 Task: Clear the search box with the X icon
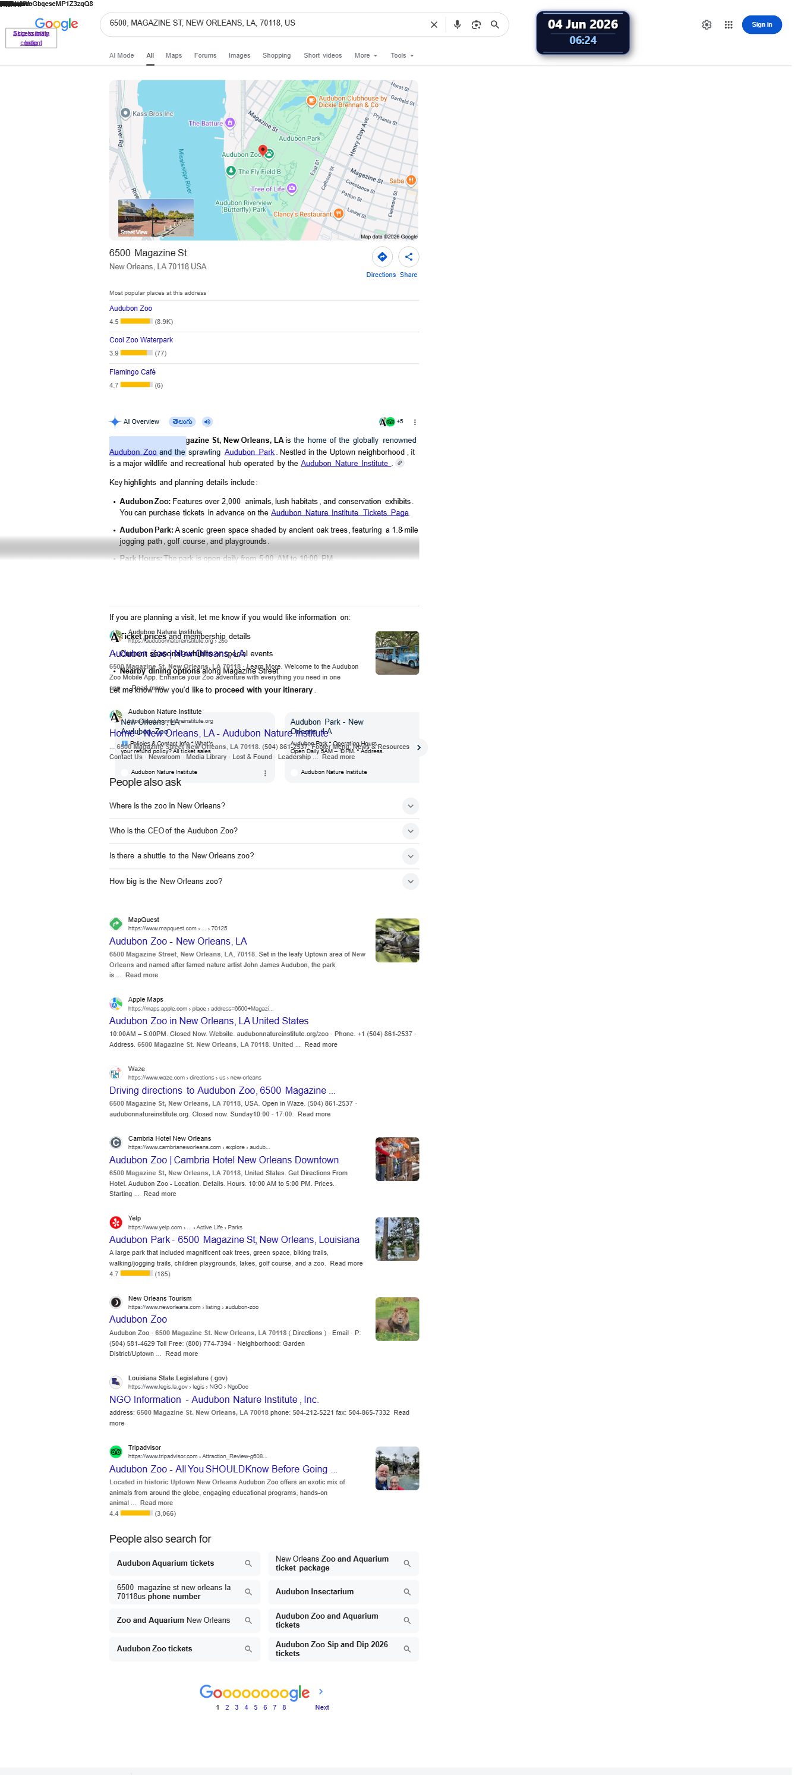pyautogui.click(x=439, y=25)
